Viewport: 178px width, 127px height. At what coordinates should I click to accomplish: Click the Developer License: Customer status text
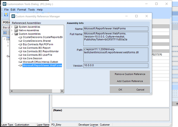tap(94, 125)
